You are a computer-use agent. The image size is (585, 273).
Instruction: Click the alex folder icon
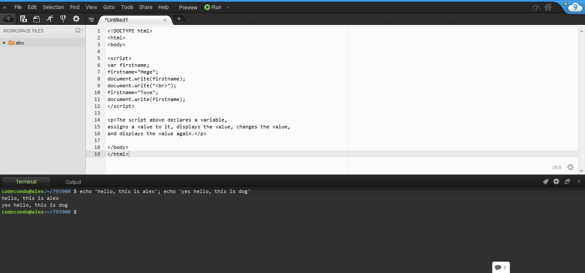click(12, 43)
